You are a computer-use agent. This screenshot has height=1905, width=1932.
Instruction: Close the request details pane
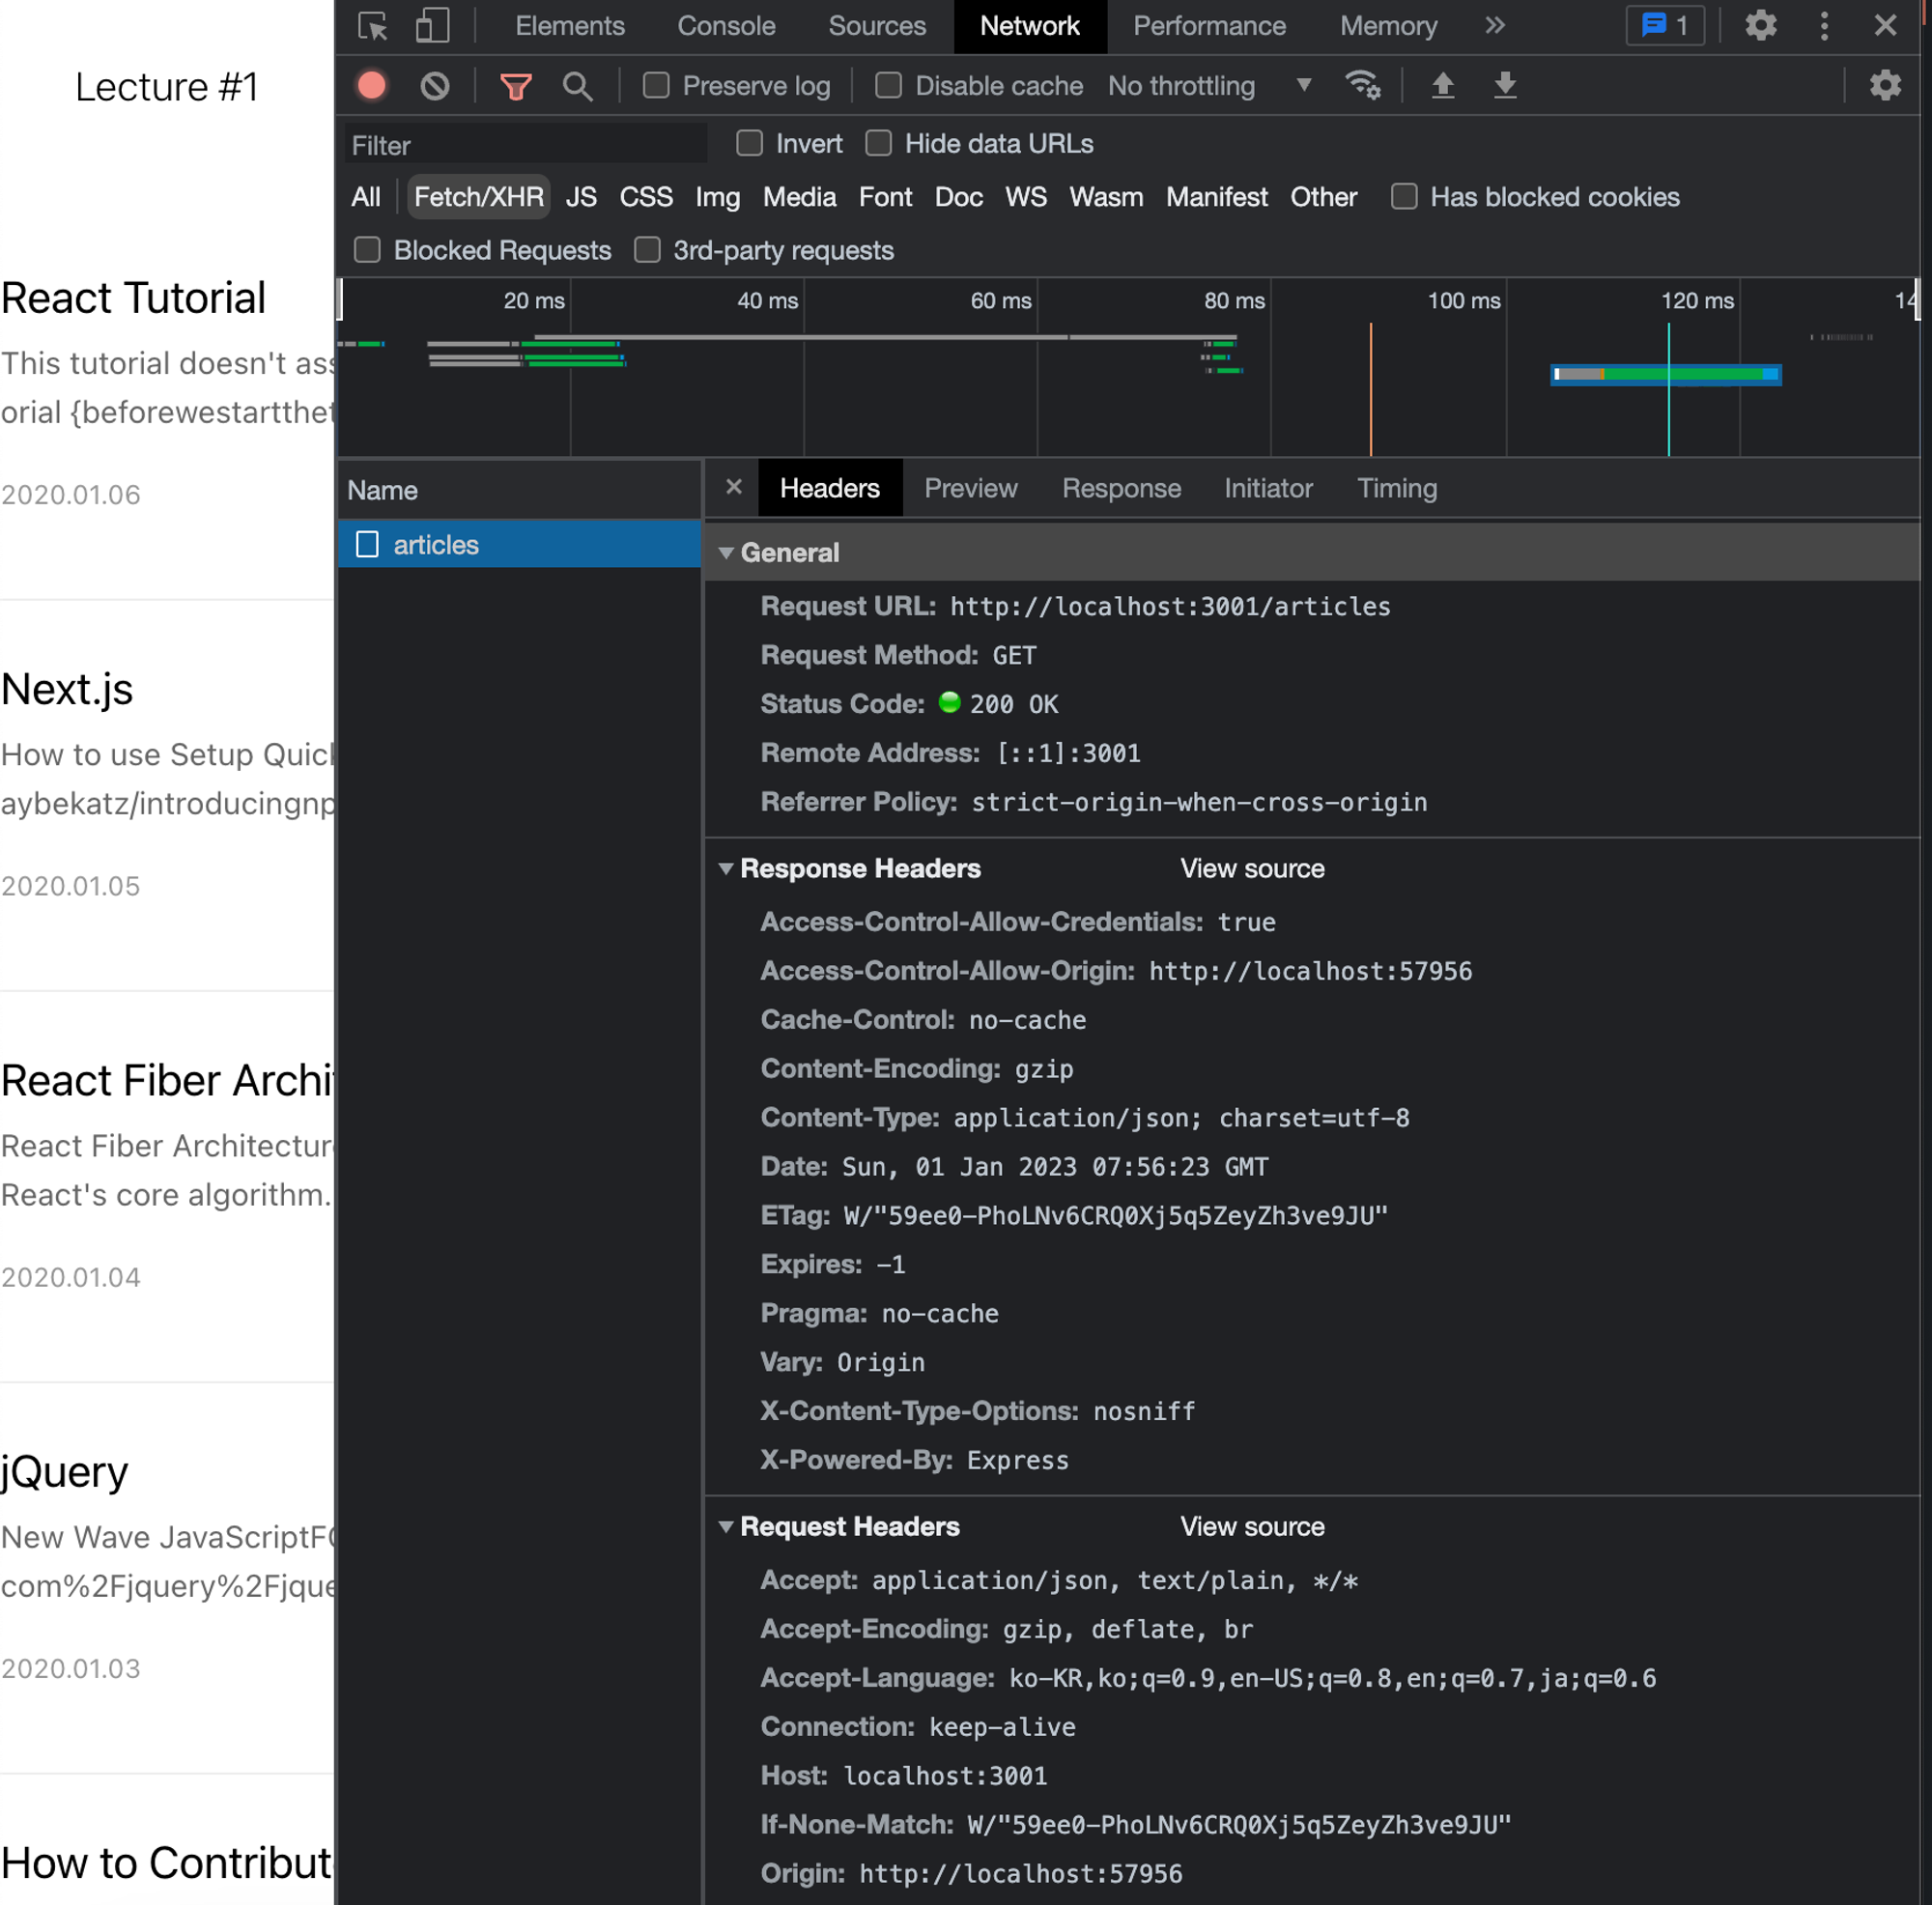click(x=734, y=487)
